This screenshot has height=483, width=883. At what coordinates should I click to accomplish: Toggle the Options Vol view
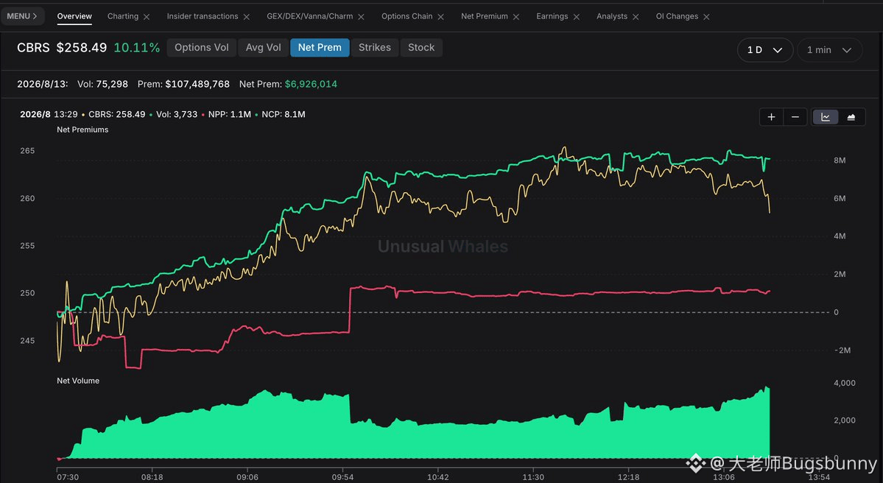pos(202,47)
